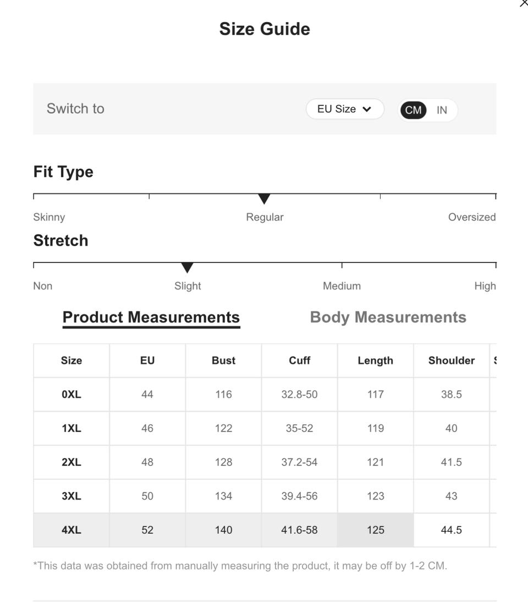
Task: Click the Cuff column header
Action: [x=299, y=360]
